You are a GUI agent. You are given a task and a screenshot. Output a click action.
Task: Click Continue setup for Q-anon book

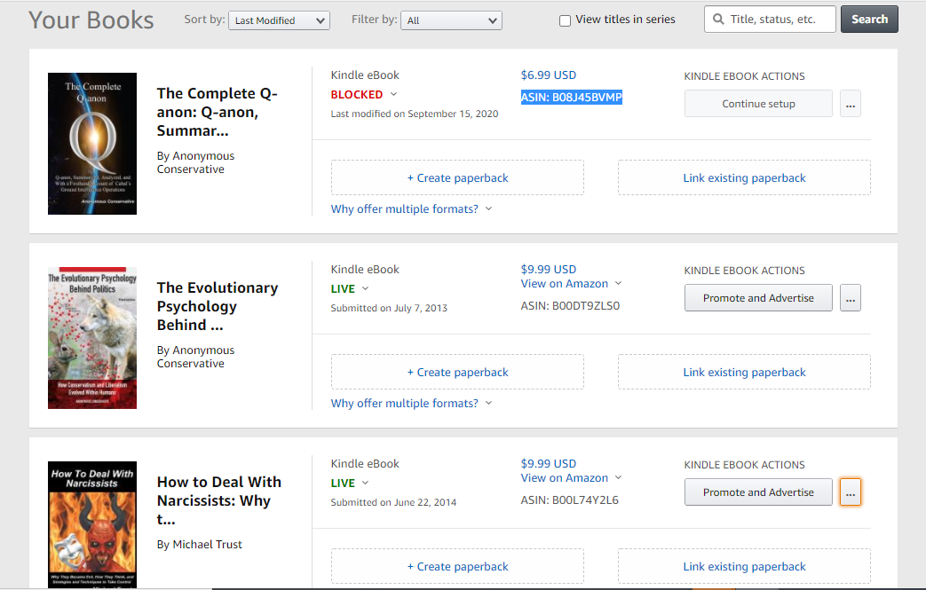(758, 104)
